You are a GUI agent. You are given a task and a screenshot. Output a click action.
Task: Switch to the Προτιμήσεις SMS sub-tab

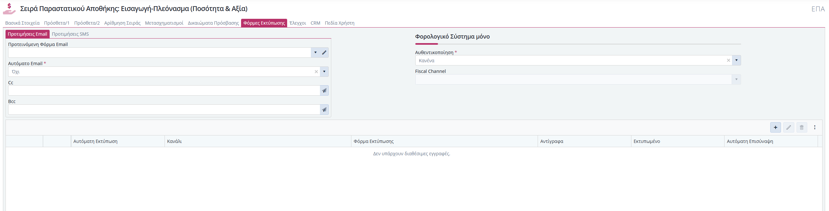(x=70, y=34)
